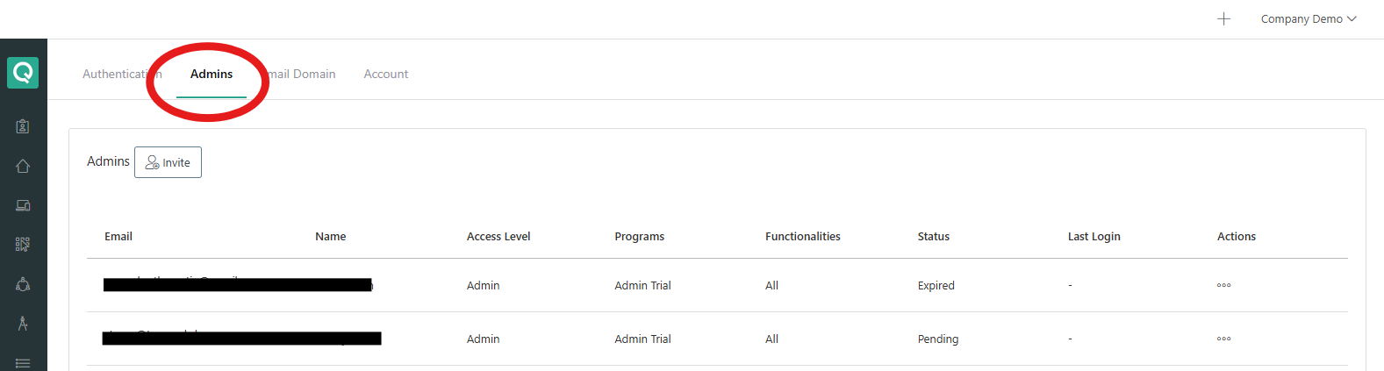This screenshot has width=1384, height=371.
Task: Expand the Company Demo dropdown
Action: (1308, 18)
